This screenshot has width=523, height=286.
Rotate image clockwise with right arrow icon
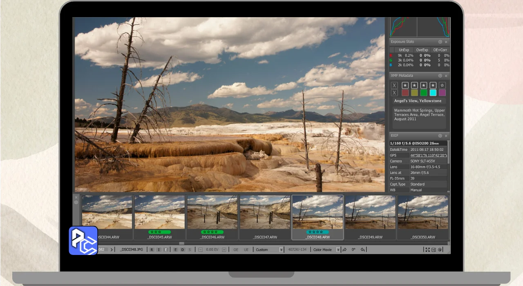[344, 250]
